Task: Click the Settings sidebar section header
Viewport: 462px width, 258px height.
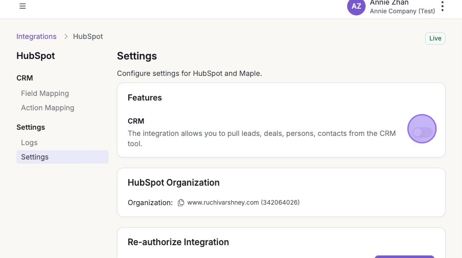Action: point(31,127)
